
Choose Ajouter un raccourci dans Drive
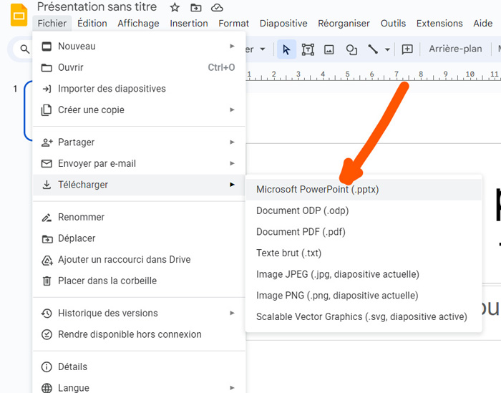point(139,260)
